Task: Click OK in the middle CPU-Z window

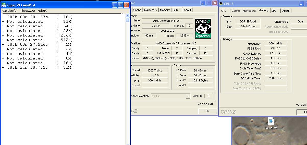Action: (207, 111)
